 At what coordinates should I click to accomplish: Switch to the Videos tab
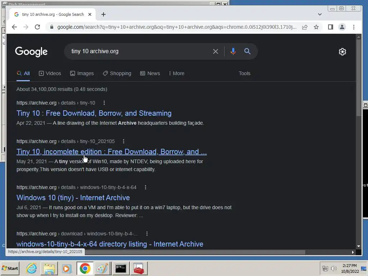pos(50,73)
